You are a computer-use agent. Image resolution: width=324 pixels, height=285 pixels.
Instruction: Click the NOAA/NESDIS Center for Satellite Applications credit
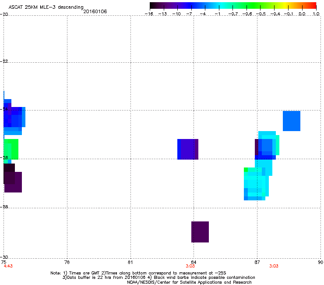[189, 282]
